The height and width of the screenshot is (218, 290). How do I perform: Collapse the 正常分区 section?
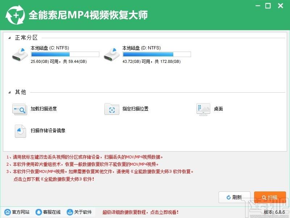pos(9,38)
